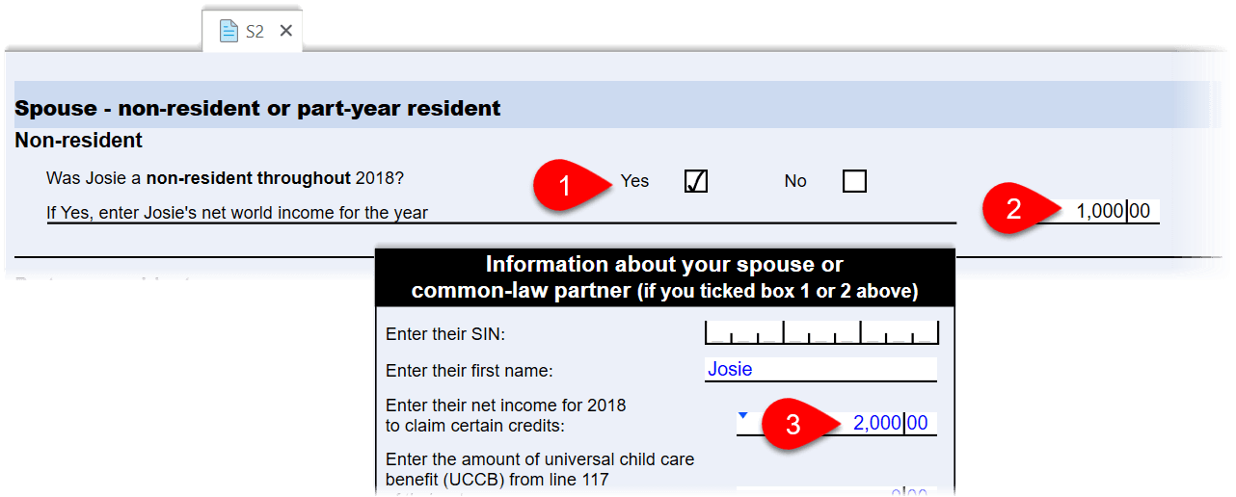Tick the Yes checkbox for non-resident
Image resolution: width=1236 pixels, height=497 pixels.
coord(696,181)
